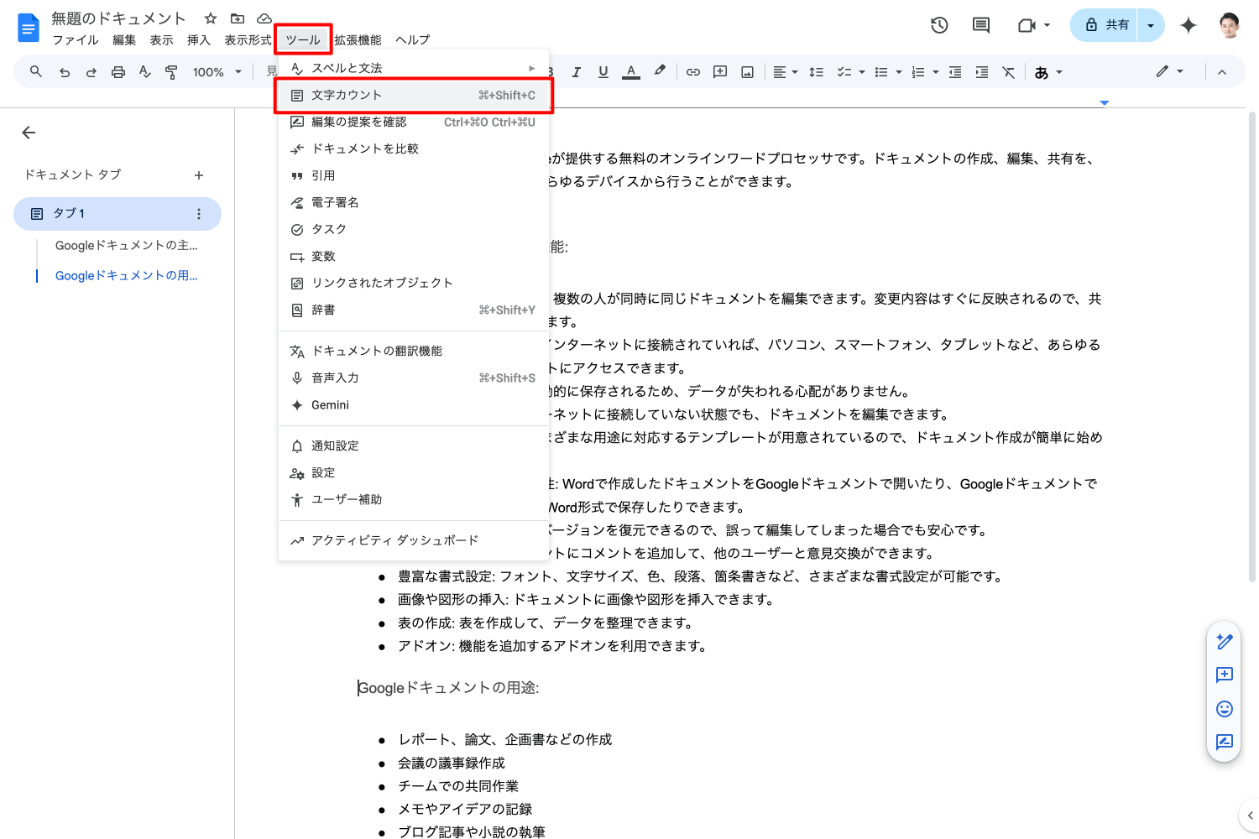Open the 表示形式 menu
The width and height of the screenshot is (1259, 839).
pos(248,39)
